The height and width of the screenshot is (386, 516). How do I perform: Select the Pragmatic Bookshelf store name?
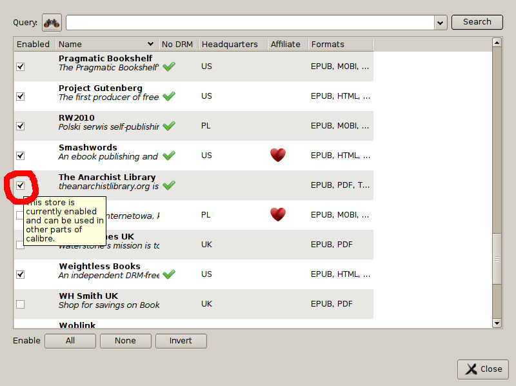click(x=105, y=58)
